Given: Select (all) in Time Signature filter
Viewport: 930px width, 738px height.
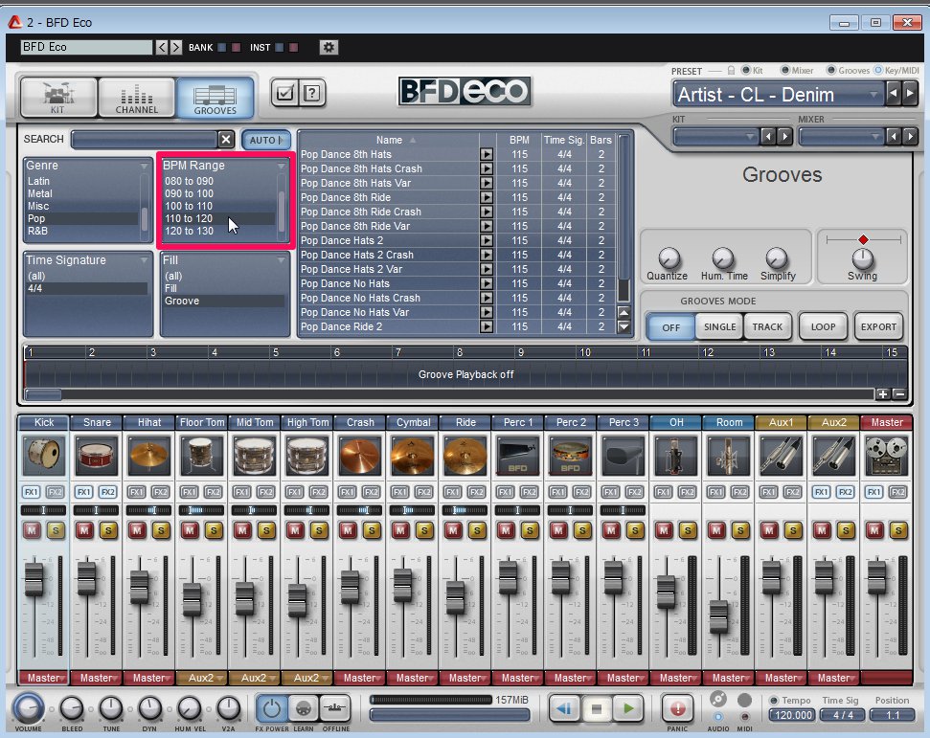Looking at the screenshot, I should pos(36,276).
